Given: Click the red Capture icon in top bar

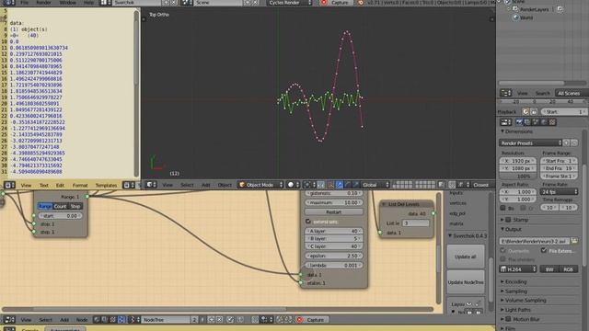Looking at the screenshot, I should pos(324,3).
